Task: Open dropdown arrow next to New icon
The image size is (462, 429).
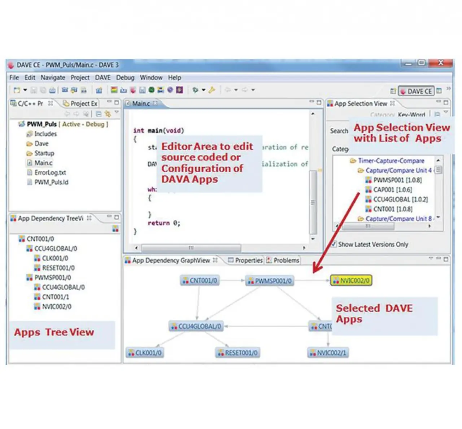Action: tap(25, 90)
